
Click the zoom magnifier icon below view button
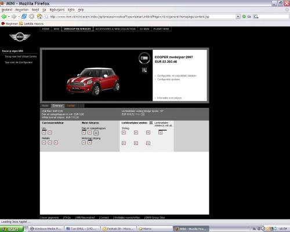click(144, 70)
